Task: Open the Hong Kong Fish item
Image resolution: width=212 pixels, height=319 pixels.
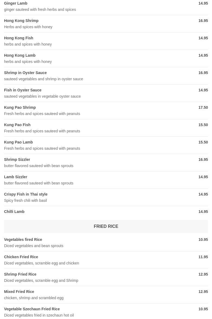Action: [19, 38]
